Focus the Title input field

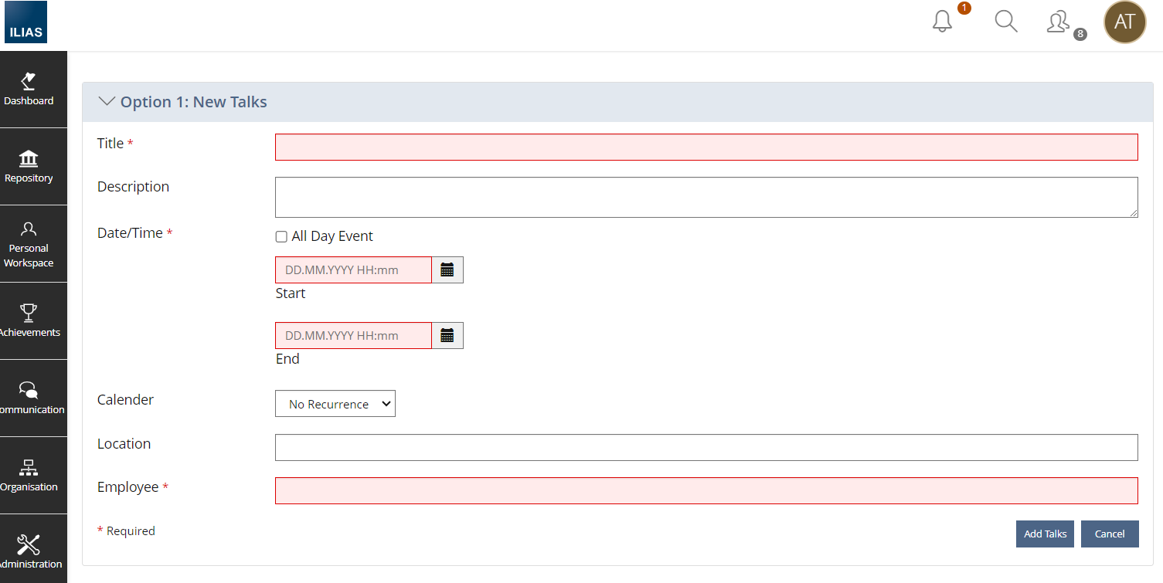point(706,147)
